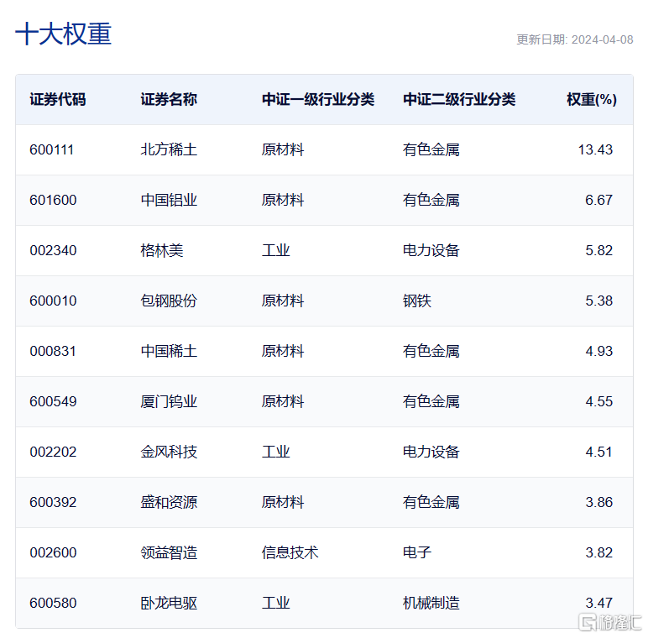Click 原材料 in the 包钢股份 row

[283, 301]
